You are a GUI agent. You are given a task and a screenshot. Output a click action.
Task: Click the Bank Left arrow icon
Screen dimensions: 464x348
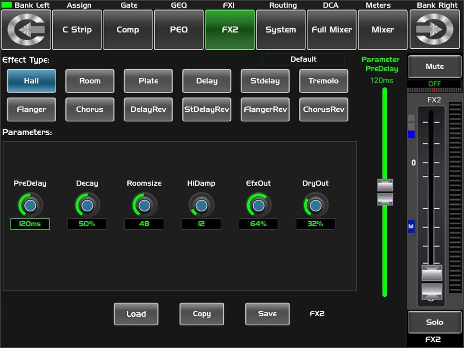26,30
